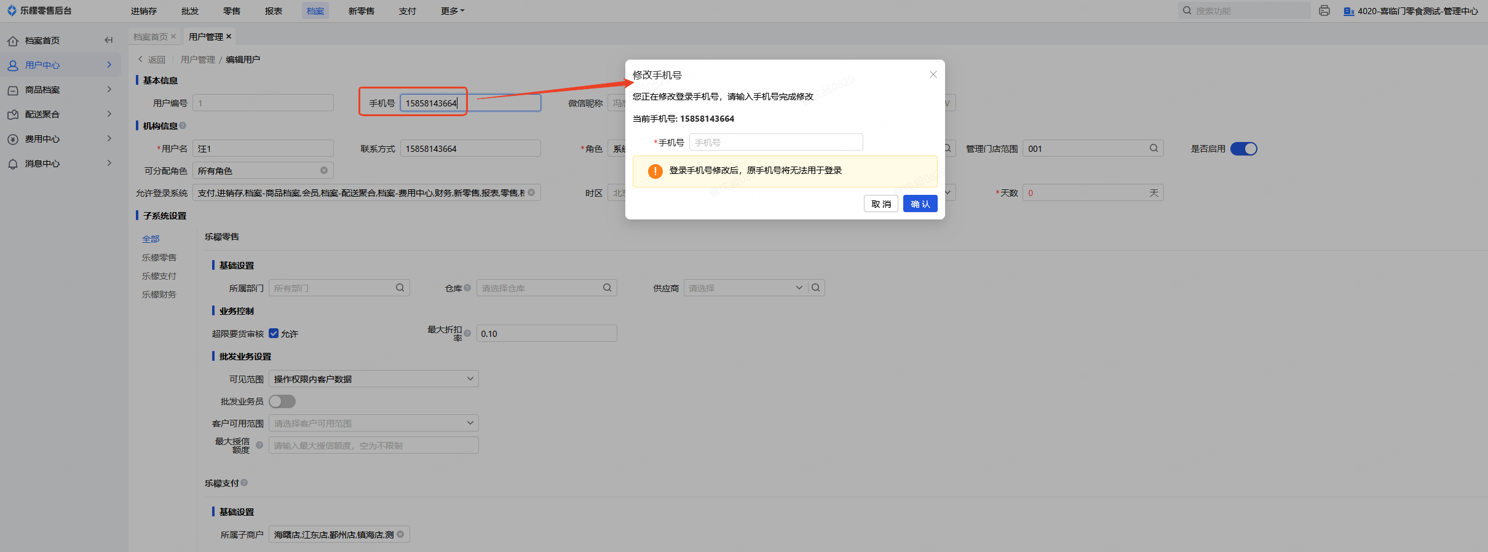Open the 可见范围 dropdown
Screen dimensions: 1488x552
(x=374, y=379)
